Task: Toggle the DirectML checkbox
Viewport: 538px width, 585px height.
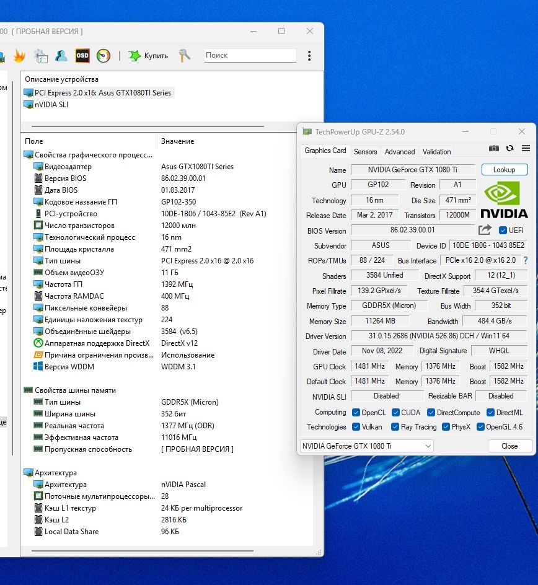Action: coord(491,413)
